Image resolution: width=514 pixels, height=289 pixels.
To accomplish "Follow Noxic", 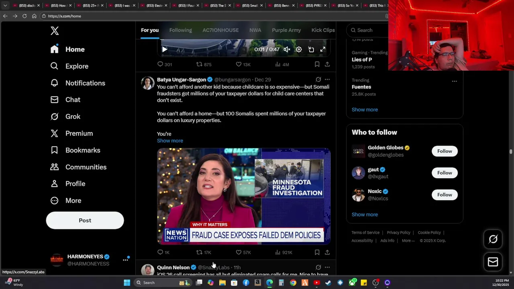I will point(445,195).
